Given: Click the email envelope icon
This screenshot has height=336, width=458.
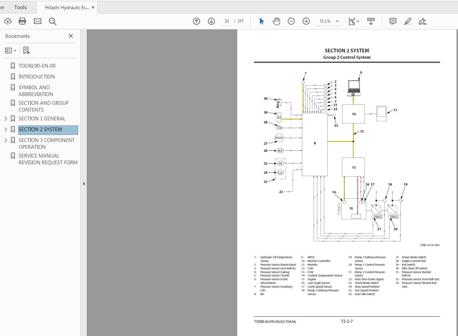Looking at the screenshot, I should click(38, 21).
